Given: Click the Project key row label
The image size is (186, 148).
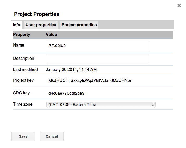Looking at the screenshot, I should click(23, 80).
